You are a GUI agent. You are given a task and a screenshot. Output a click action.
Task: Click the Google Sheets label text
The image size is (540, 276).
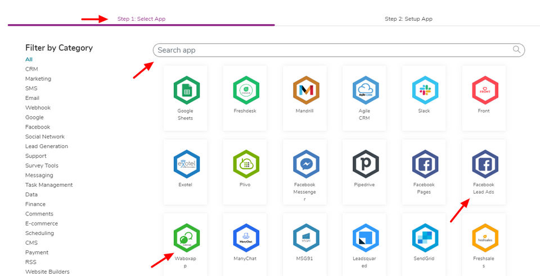point(185,114)
